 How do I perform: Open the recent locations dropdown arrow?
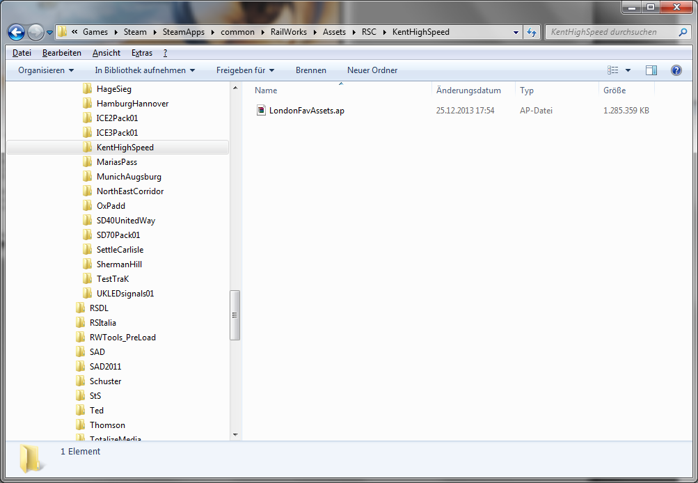pos(49,33)
